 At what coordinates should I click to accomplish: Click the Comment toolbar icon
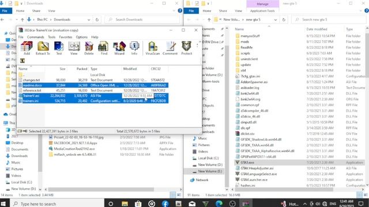click(x=170, y=48)
